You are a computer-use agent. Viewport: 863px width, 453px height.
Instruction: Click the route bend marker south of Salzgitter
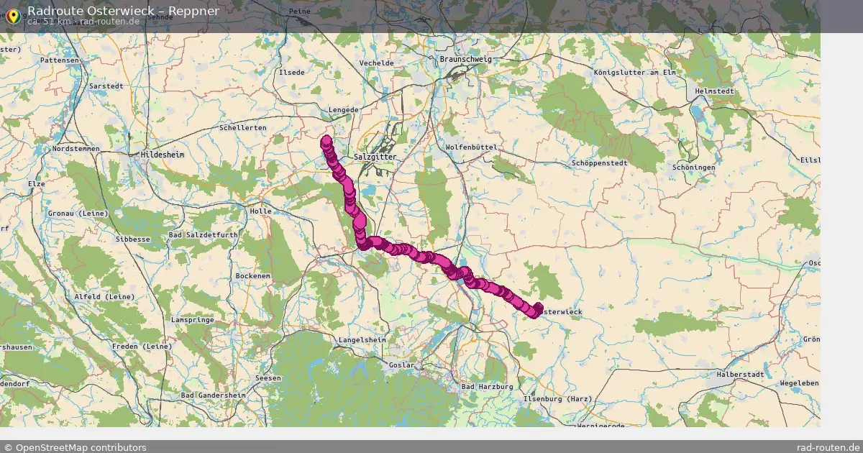pos(362,245)
